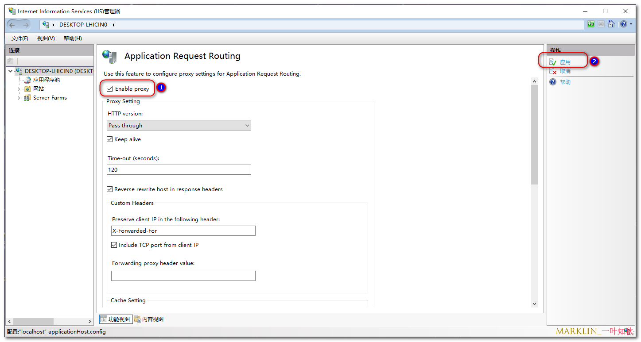Click the features view (功能视图) icon

(104, 319)
